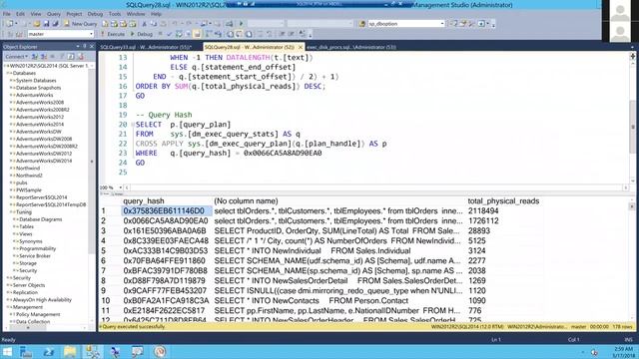
Task: Click the Results to File icon
Action: (x=249, y=34)
